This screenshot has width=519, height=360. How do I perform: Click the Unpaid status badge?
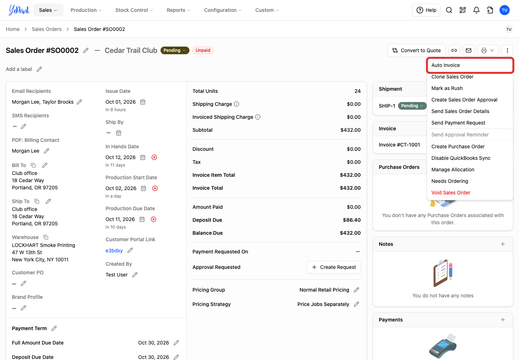[203, 50]
